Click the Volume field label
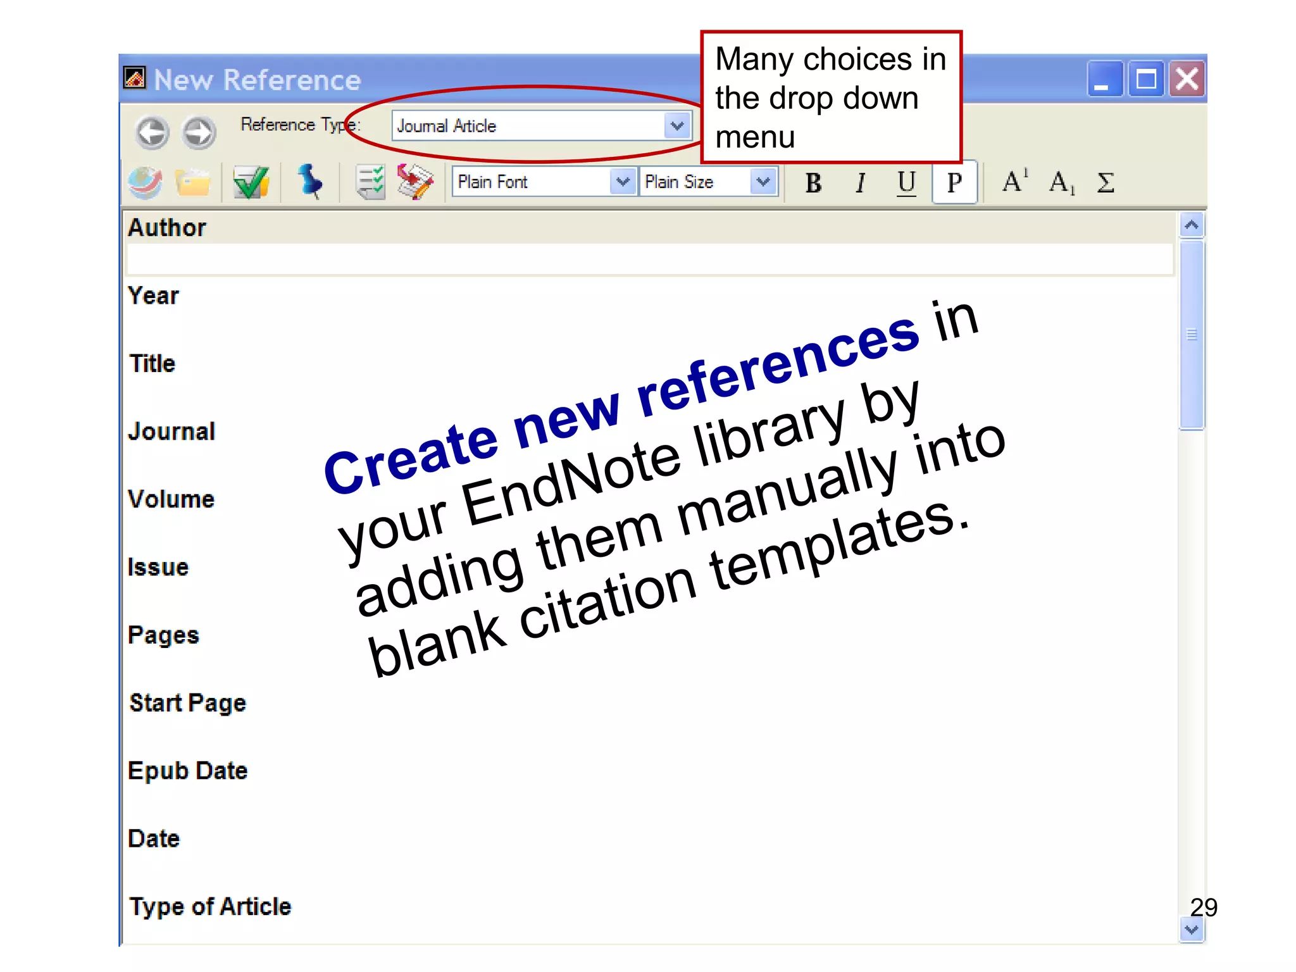 point(171,499)
